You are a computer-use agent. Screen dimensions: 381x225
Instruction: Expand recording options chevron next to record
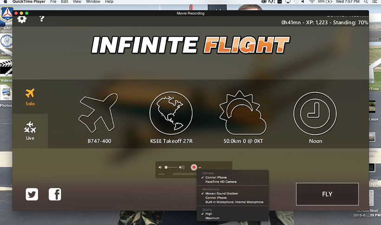pyautogui.click(x=200, y=167)
